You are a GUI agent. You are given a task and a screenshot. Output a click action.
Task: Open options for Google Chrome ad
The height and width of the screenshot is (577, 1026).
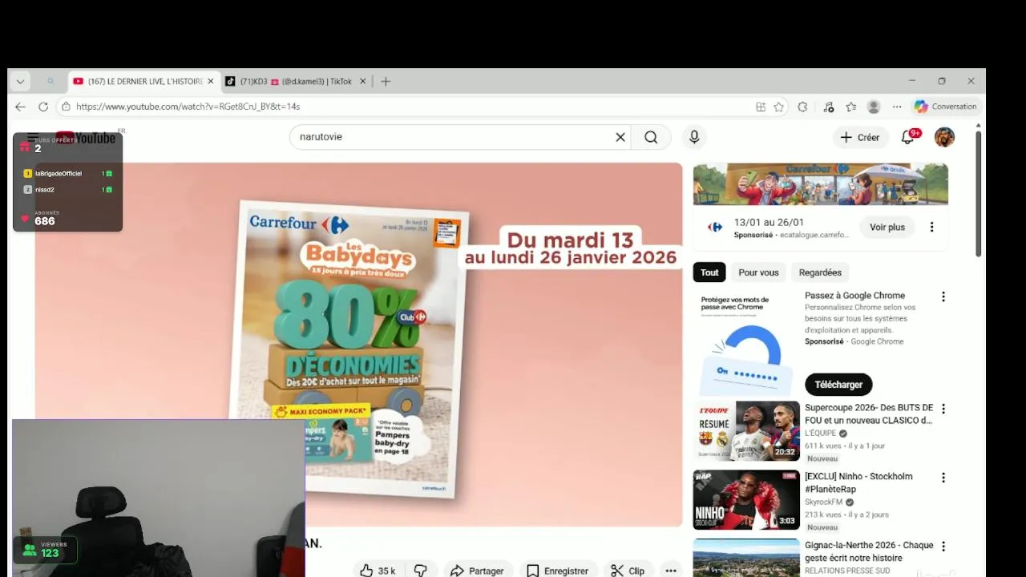(x=943, y=297)
